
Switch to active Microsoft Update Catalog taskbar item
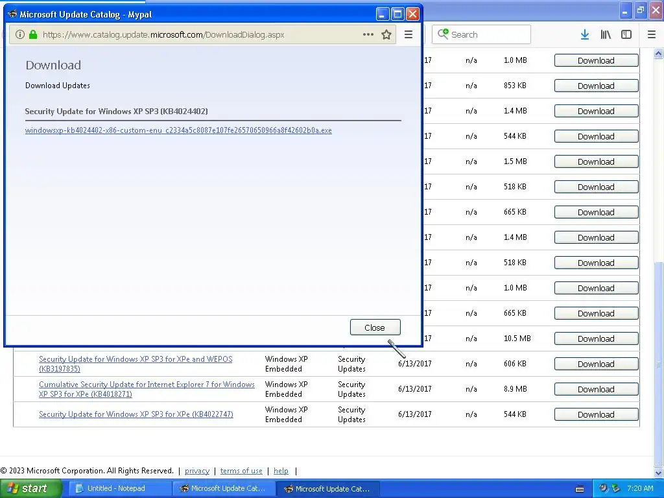328,489
